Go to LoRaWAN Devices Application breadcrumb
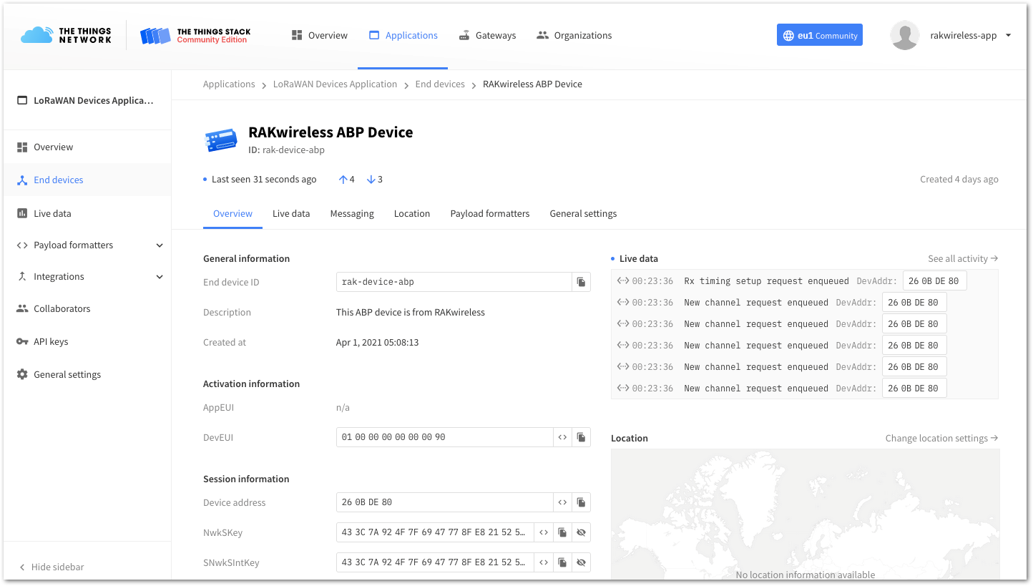 pos(335,84)
